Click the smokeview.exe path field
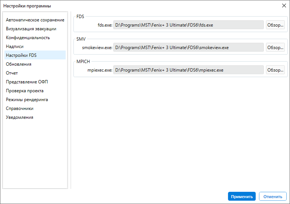The image size is (290, 204). pos(189,48)
